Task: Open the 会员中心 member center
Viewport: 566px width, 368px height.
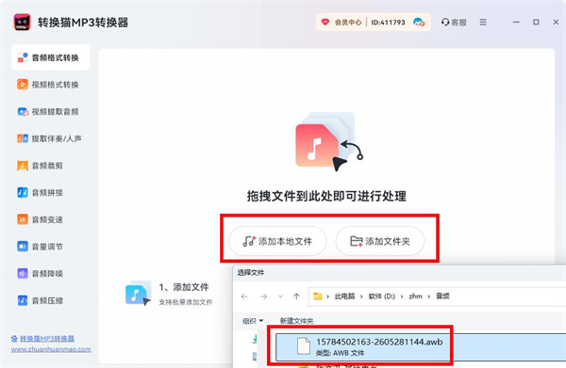Action: [341, 23]
